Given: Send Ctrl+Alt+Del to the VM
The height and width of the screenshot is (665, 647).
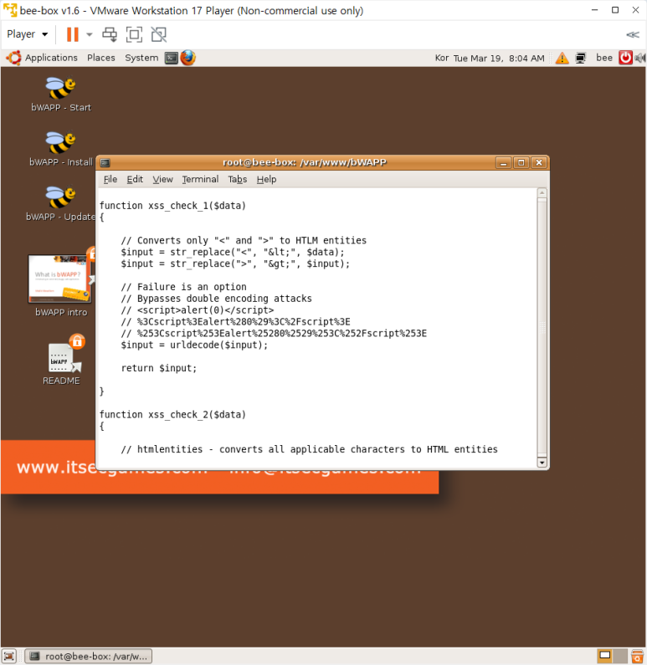Looking at the screenshot, I should click(x=110, y=34).
